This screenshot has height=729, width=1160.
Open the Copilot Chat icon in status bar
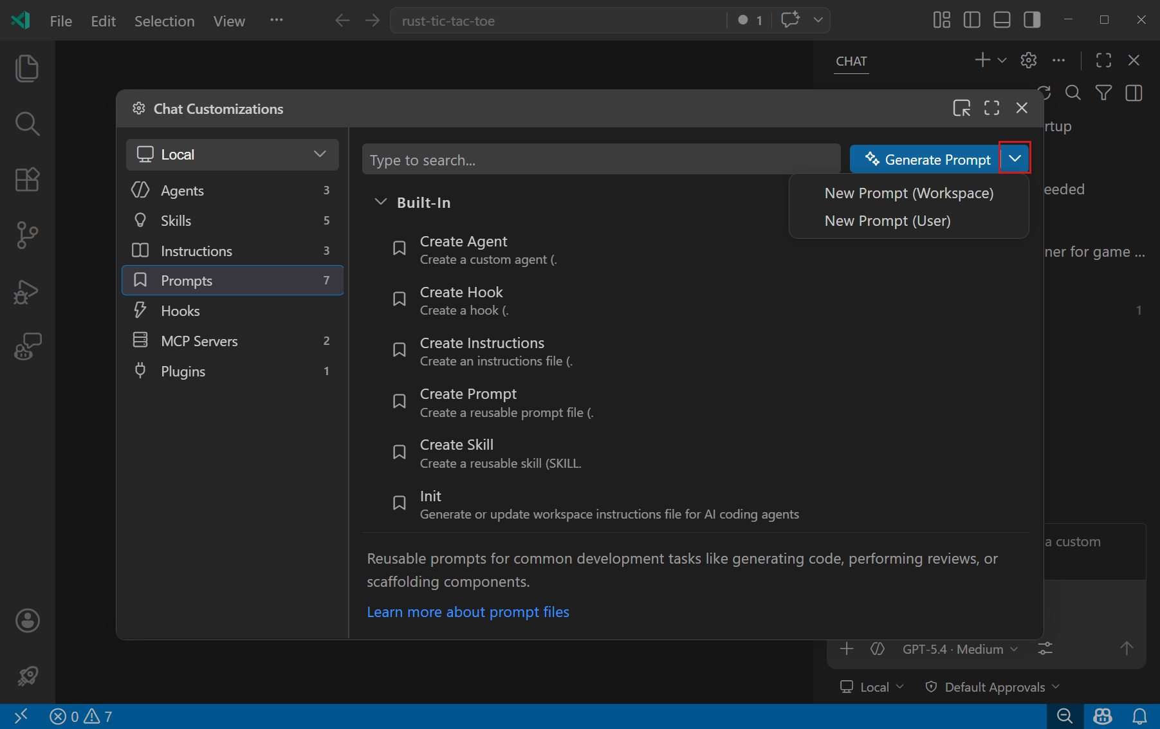tap(1101, 716)
